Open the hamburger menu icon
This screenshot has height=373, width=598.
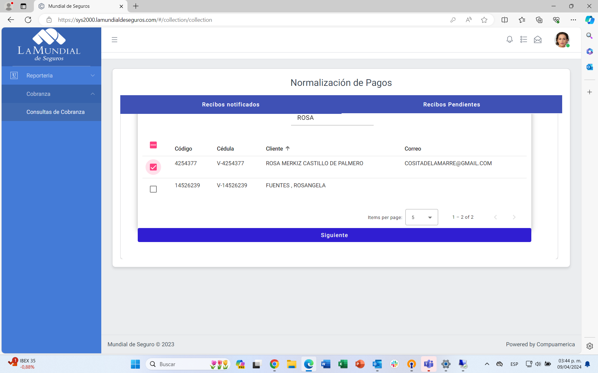pos(114,40)
